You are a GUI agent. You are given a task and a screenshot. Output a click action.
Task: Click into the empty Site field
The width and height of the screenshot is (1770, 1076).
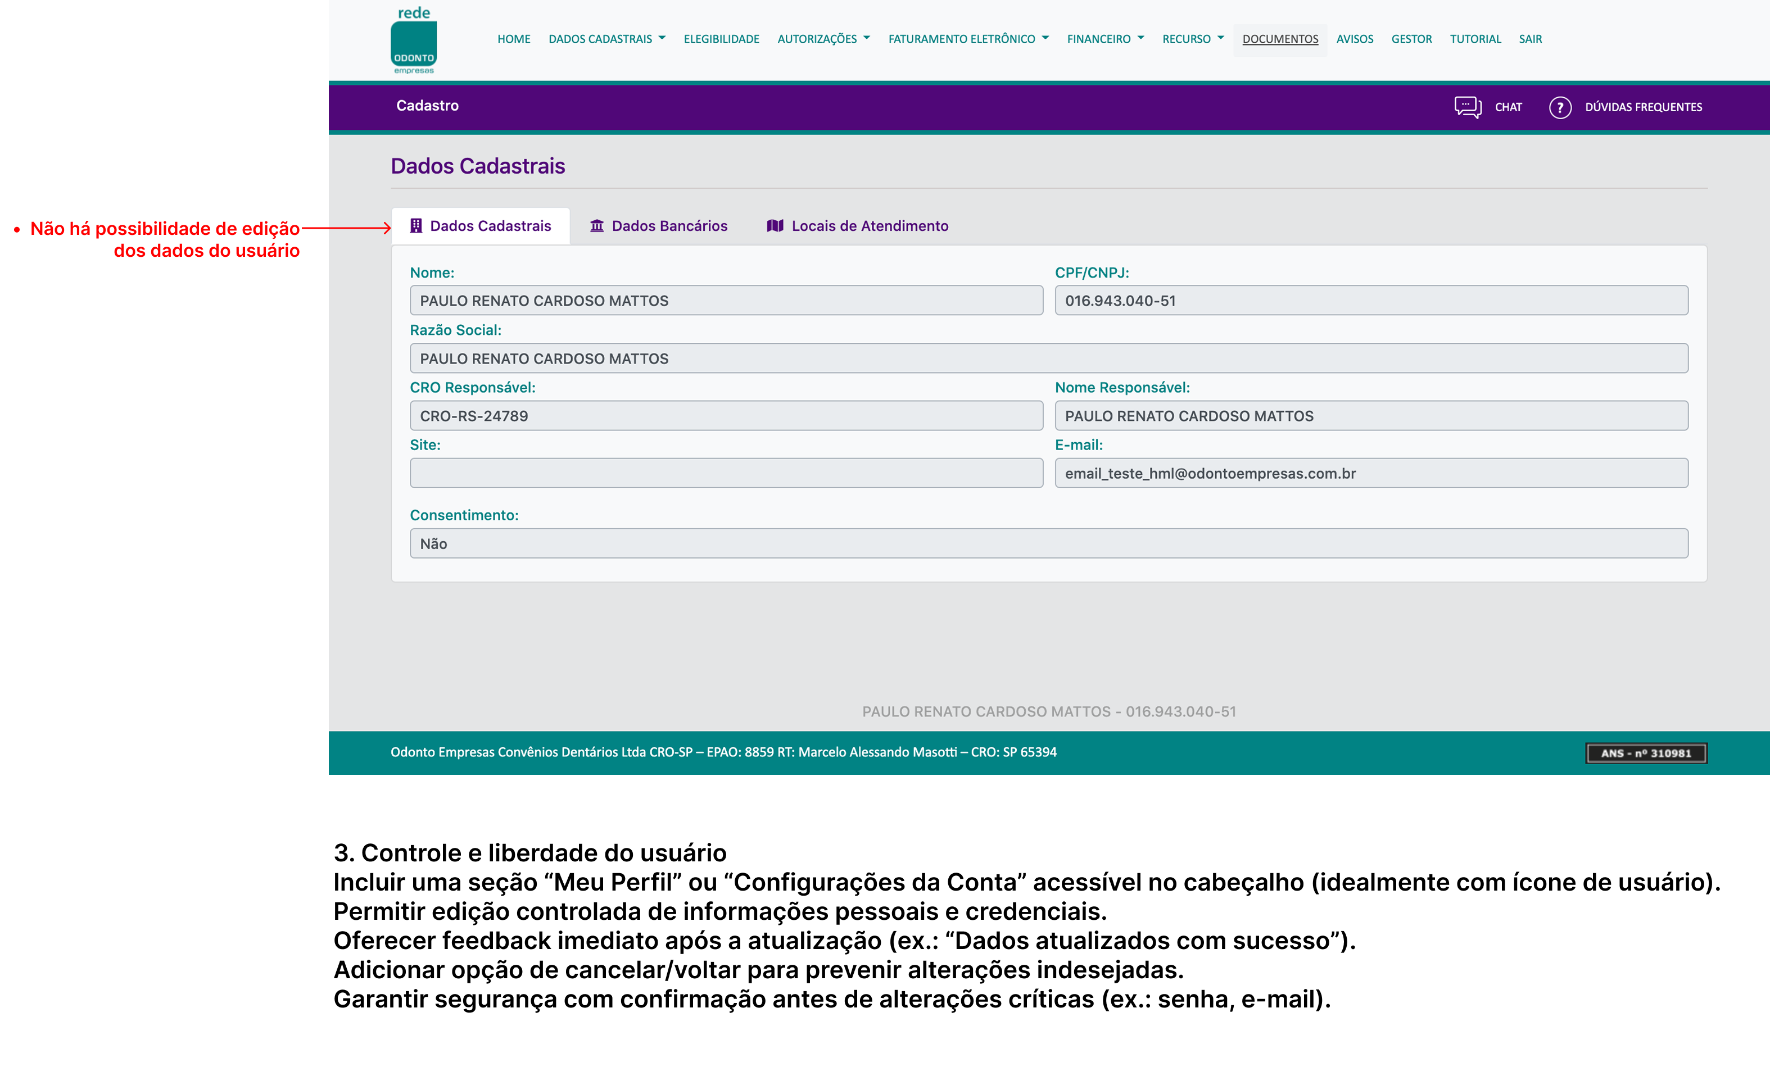(x=726, y=473)
